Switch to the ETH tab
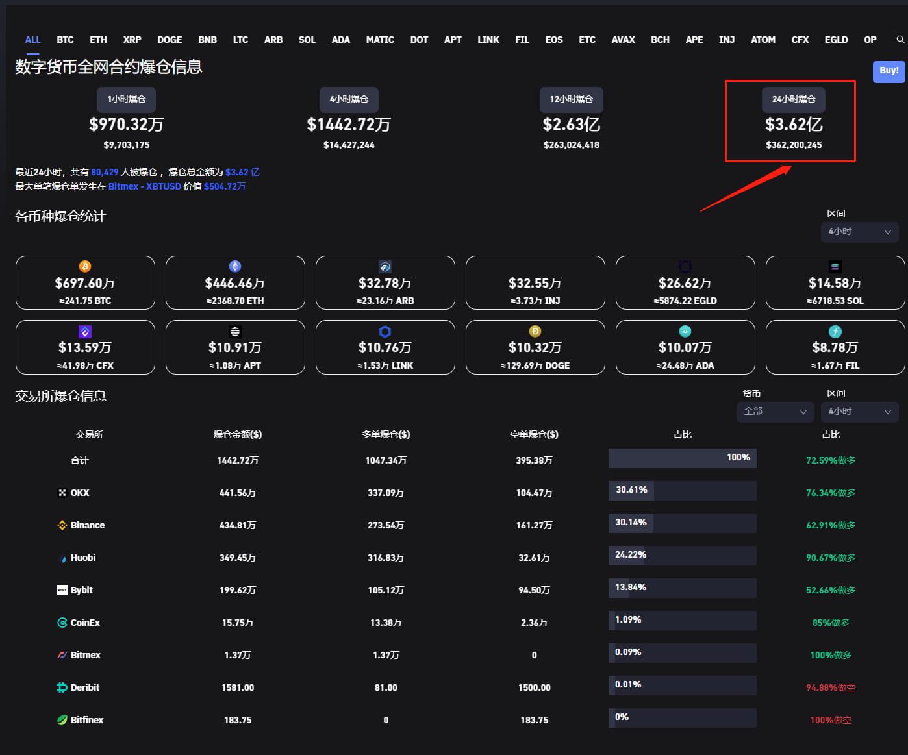908x755 pixels. click(99, 40)
